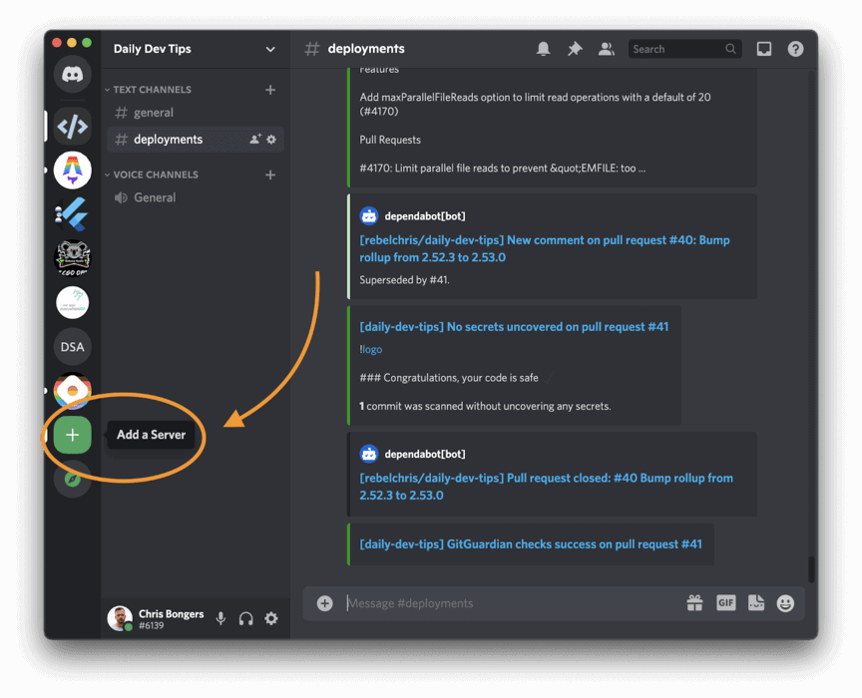The image size is (862, 698).
Task: Open the DSA server
Action: tap(73, 347)
